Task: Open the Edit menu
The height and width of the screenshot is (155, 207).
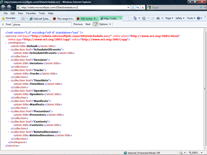Action: coord(13,13)
